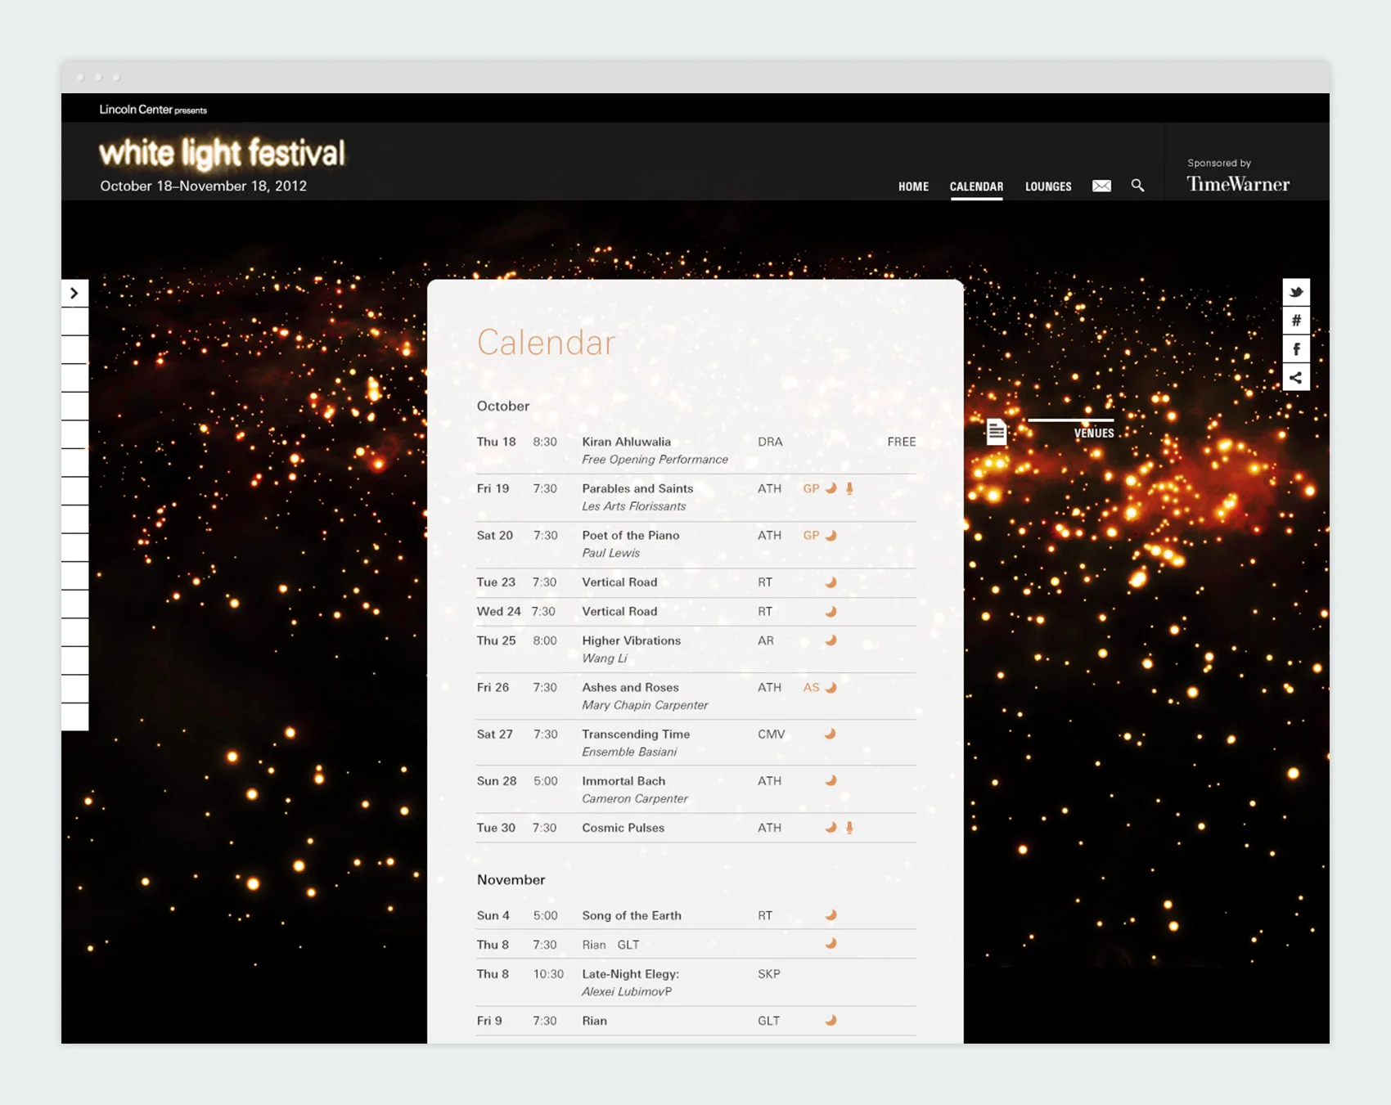Click moon icon on Transcending Time row
The width and height of the screenshot is (1391, 1105).
click(x=831, y=734)
